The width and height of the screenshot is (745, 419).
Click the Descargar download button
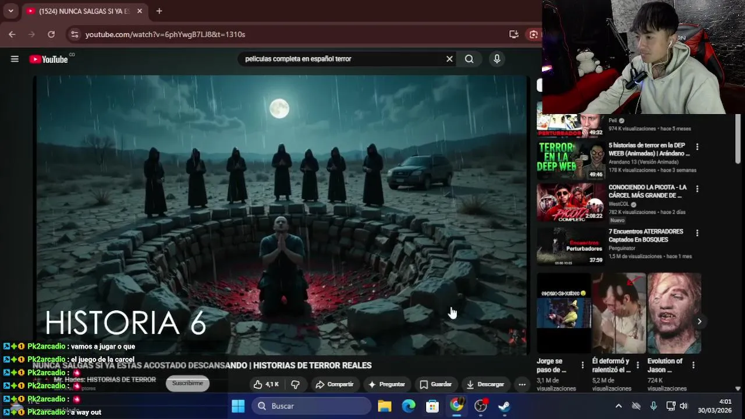point(485,384)
